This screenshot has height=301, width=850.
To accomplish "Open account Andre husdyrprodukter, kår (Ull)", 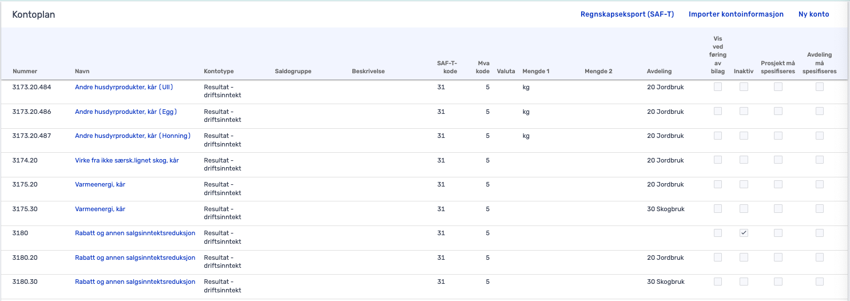I will tap(124, 87).
